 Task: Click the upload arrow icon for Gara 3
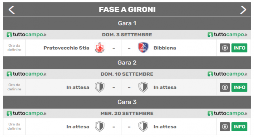tap(225, 127)
